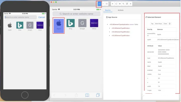Viewport: 181px width, 102px height.
Task: Switch to the Actions tab
Action: [121, 10]
